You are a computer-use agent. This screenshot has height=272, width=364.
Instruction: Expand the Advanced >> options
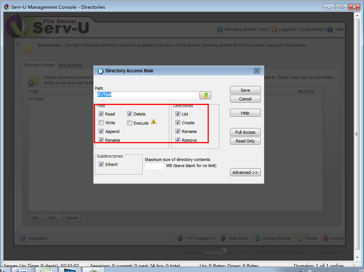(245, 172)
